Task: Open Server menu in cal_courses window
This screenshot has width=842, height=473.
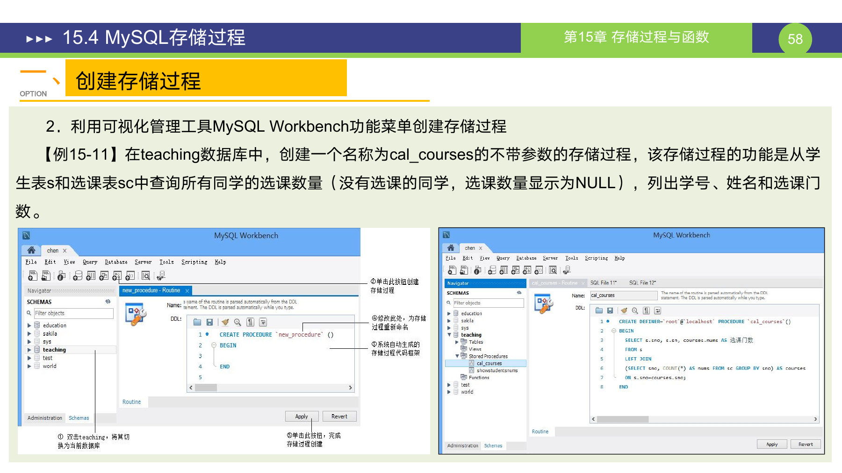Action: pos(550,258)
